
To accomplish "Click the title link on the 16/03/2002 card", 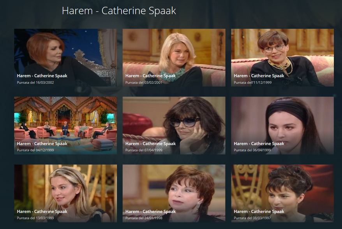I will [42, 76].
